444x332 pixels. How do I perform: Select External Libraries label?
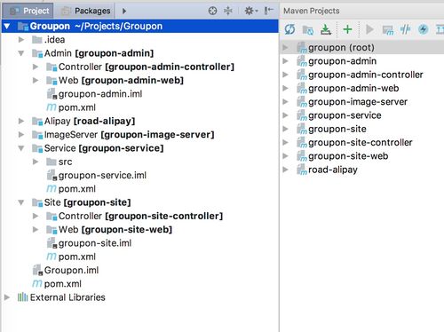[x=67, y=297]
